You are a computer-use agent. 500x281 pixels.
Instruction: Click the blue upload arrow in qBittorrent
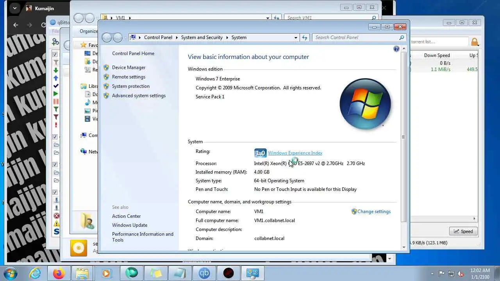pyautogui.click(x=56, y=78)
